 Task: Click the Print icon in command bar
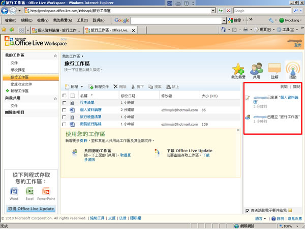coord(246,30)
